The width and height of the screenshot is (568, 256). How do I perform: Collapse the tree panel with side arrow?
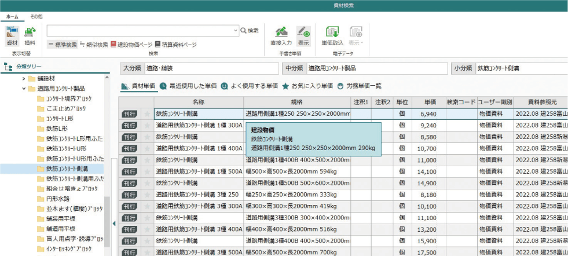[x=114, y=224]
